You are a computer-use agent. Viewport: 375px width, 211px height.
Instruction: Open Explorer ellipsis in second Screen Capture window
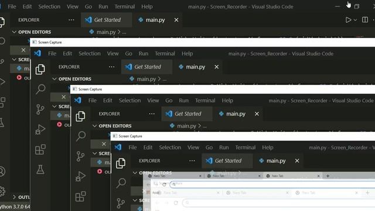(x=152, y=114)
